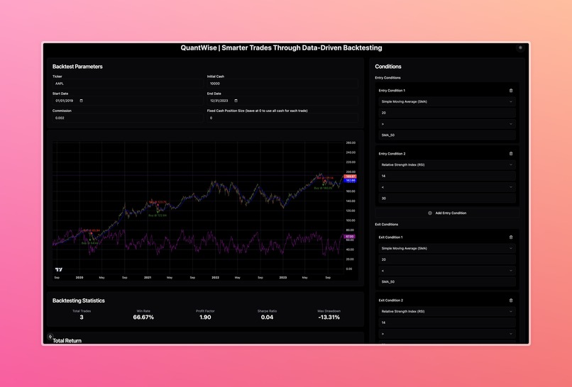Click Entry Condition 1 period field with 20
Viewport: 572px width, 387px height.
click(447, 113)
